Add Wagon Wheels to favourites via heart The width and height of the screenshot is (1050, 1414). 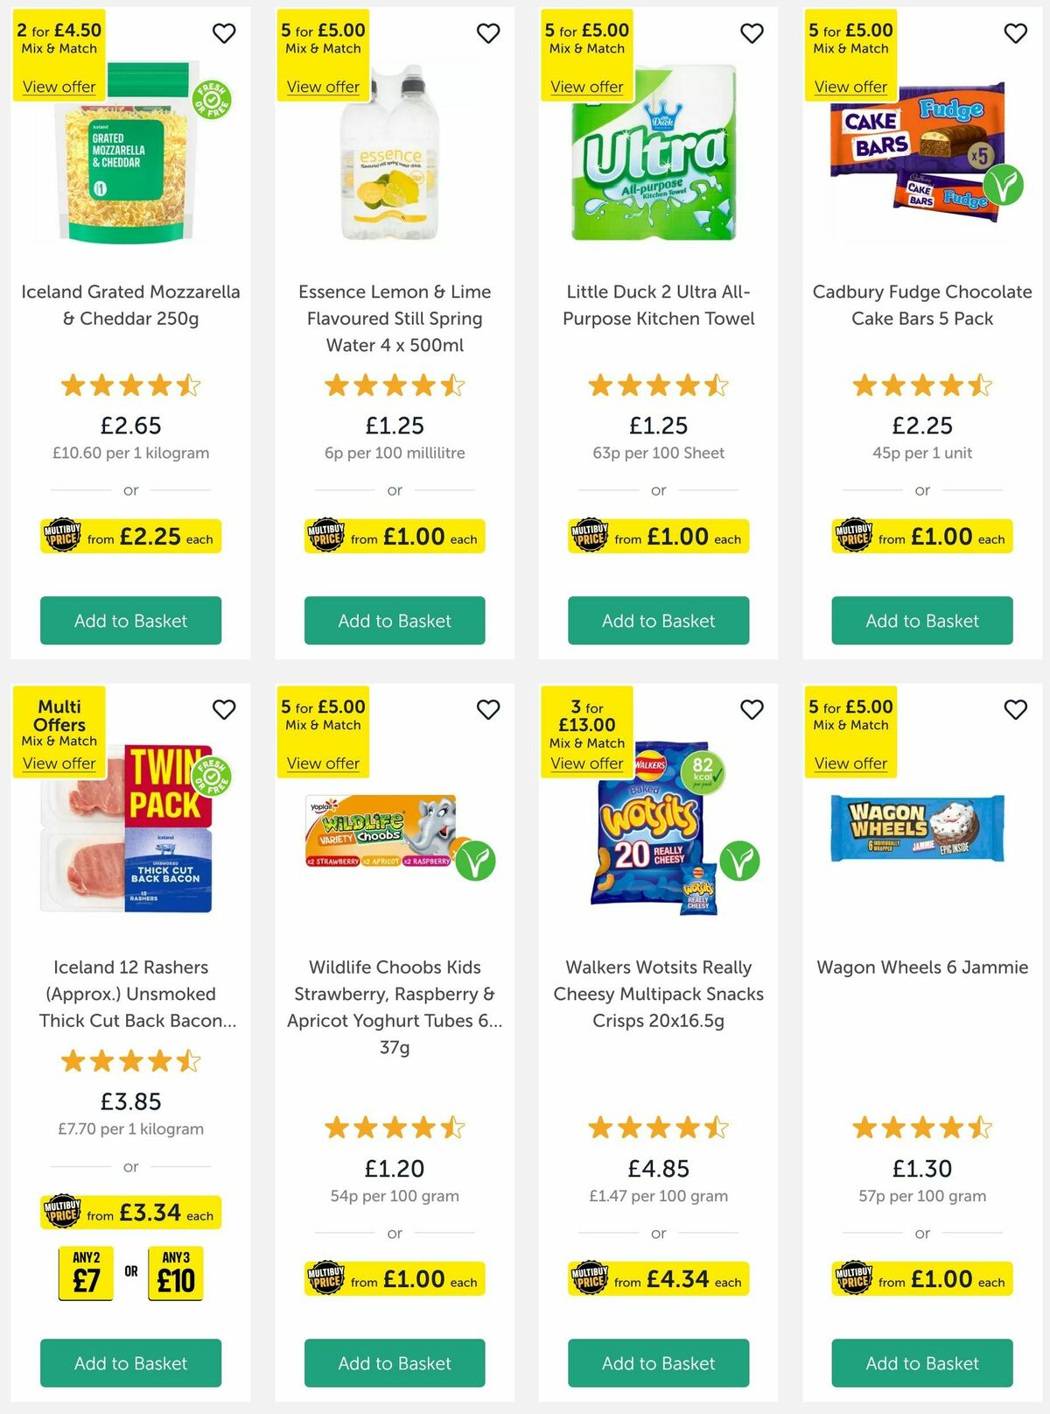coord(1015,709)
